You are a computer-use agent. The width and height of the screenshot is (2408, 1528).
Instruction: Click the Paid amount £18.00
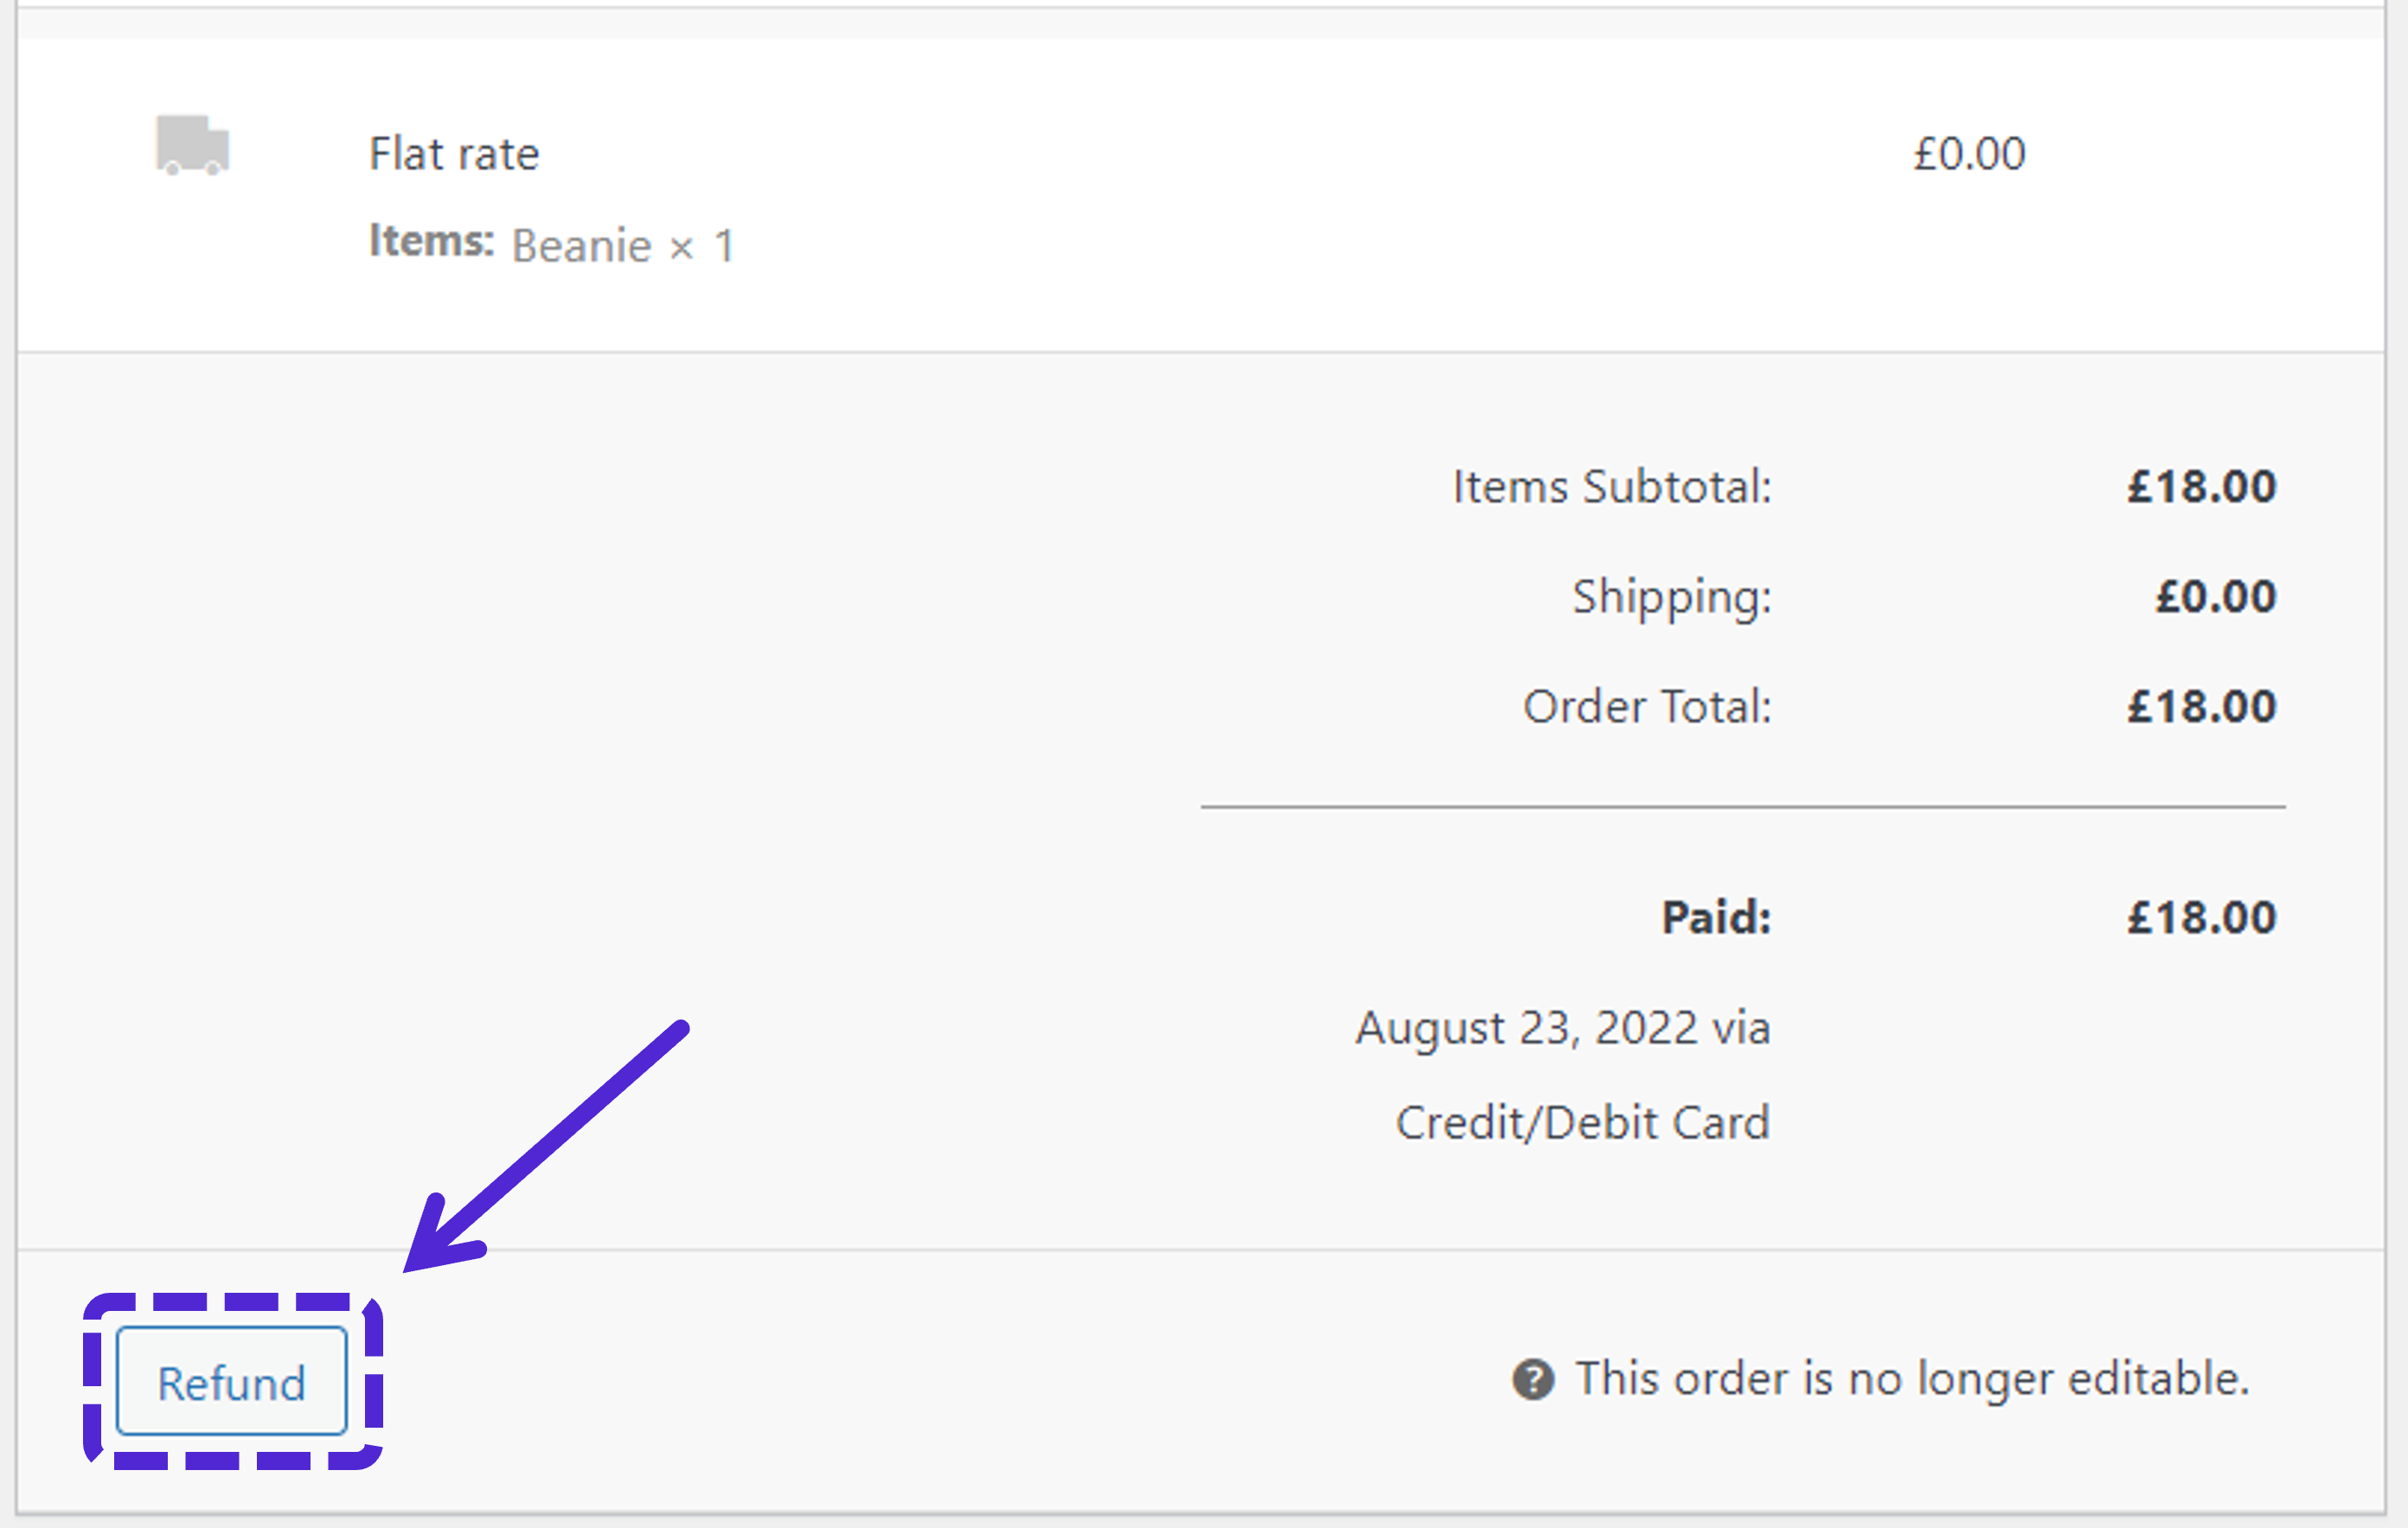pyautogui.click(x=2201, y=917)
